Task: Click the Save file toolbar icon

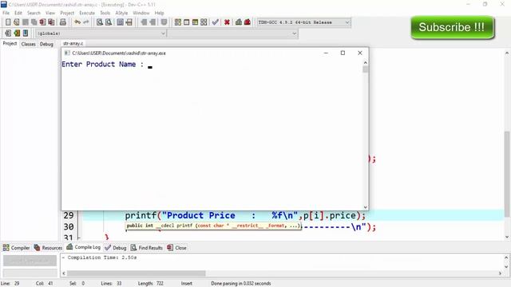Action: coord(26,22)
